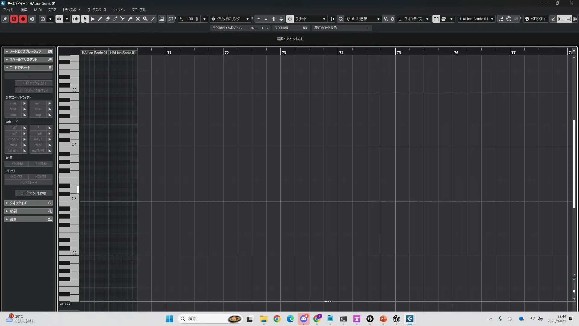The image size is (579, 326).
Task: Select the Zoom magnifier tool
Action: [x=145, y=19]
